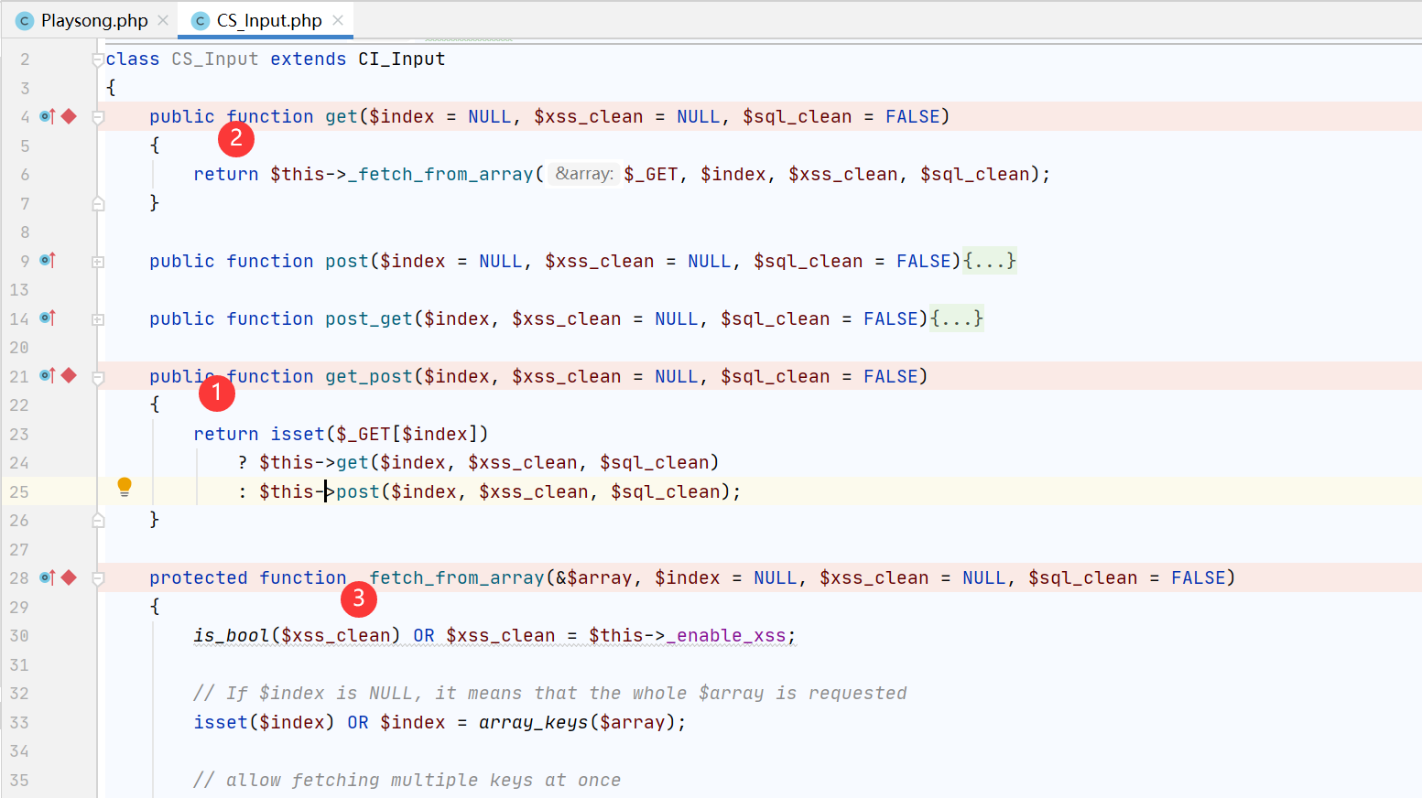Click the post_get function name declaration
The image size is (1422, 798).
point(369,318)
